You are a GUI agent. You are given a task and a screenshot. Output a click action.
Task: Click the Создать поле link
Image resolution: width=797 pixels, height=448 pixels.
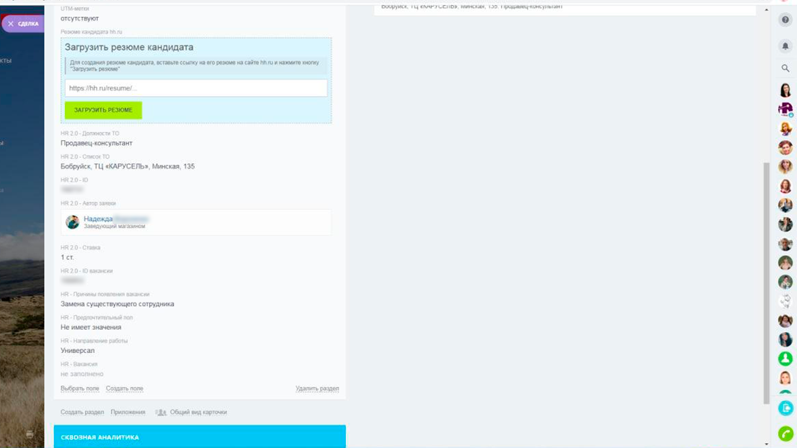click(125, 389)
